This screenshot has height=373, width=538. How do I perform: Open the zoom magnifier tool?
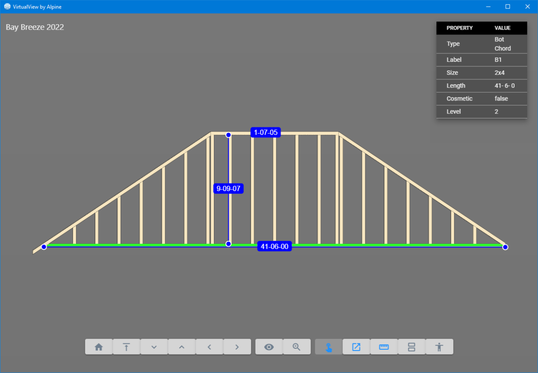[297, 347]
